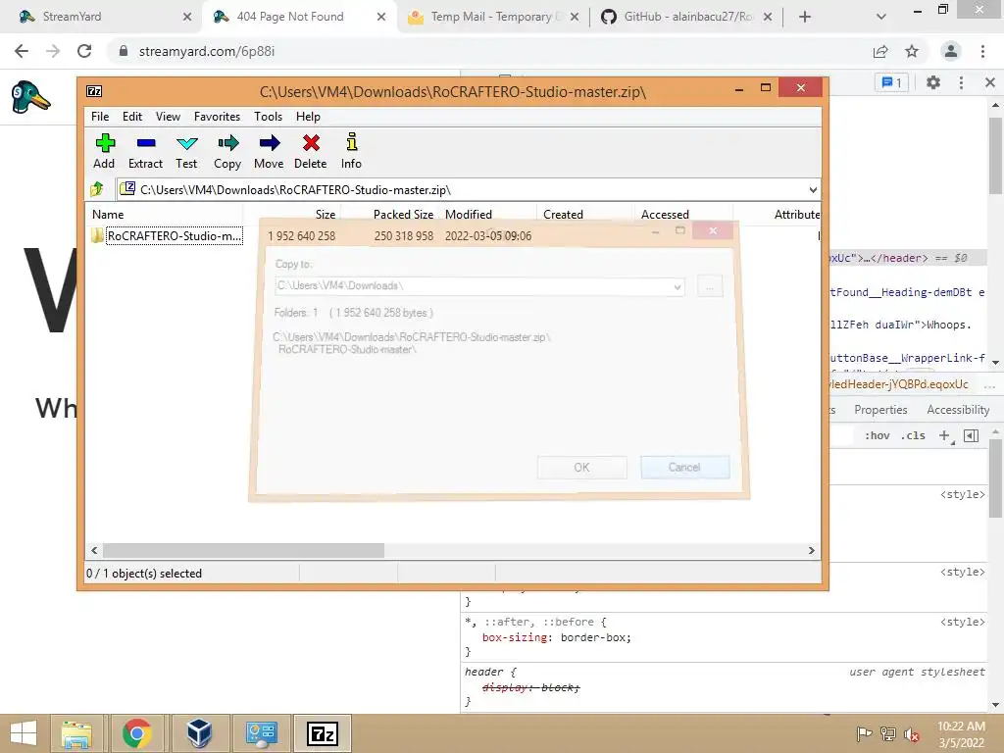Click the Chrome address bar URL

click(x=207, y=51)
